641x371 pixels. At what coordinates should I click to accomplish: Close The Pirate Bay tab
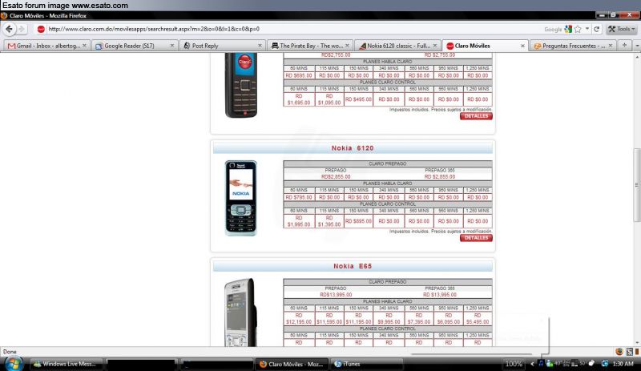(347, 46)
